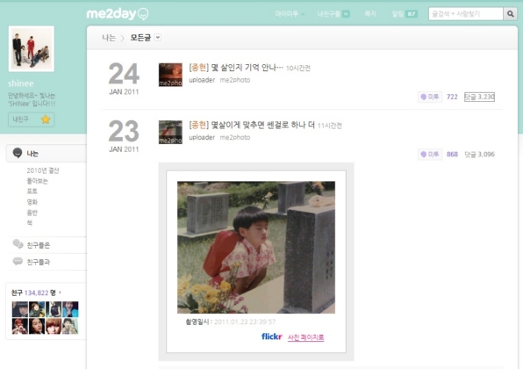Open the 알림 notifications menu
This screenshot has height=369, width=523.
coord(405,14)
